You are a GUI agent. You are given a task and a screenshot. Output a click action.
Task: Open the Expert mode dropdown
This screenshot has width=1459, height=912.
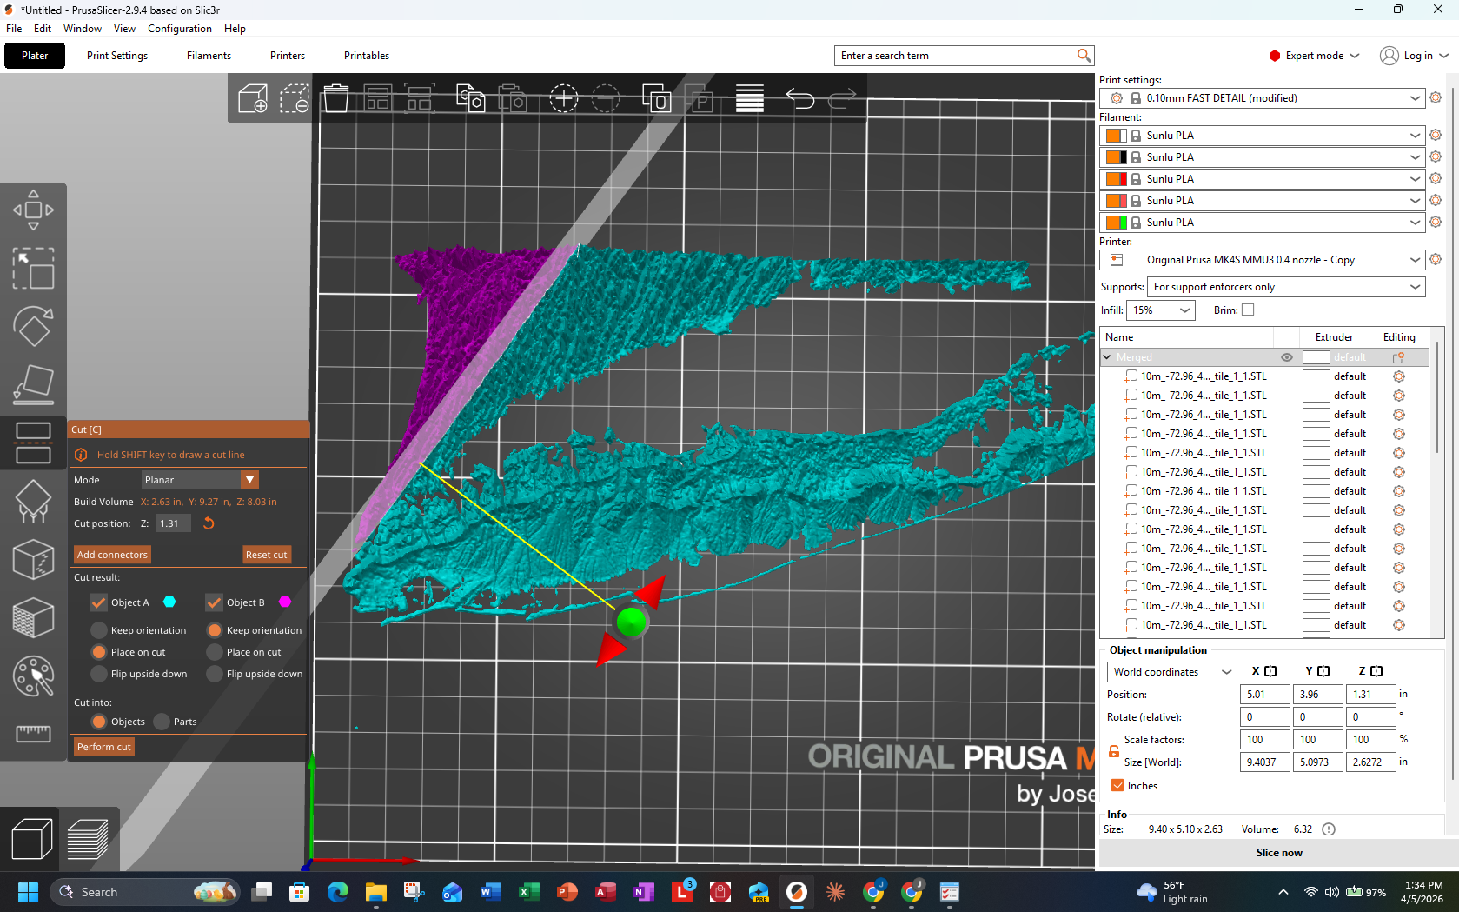click(x=1314, y=56)
